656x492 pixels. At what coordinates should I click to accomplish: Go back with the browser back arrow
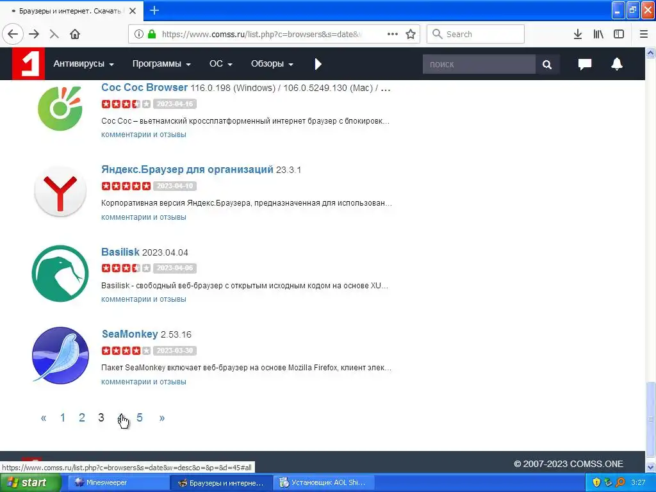click(x=13, y=34)
